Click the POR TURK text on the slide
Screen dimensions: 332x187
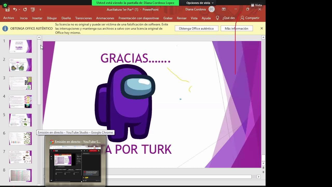click(143, 150)
